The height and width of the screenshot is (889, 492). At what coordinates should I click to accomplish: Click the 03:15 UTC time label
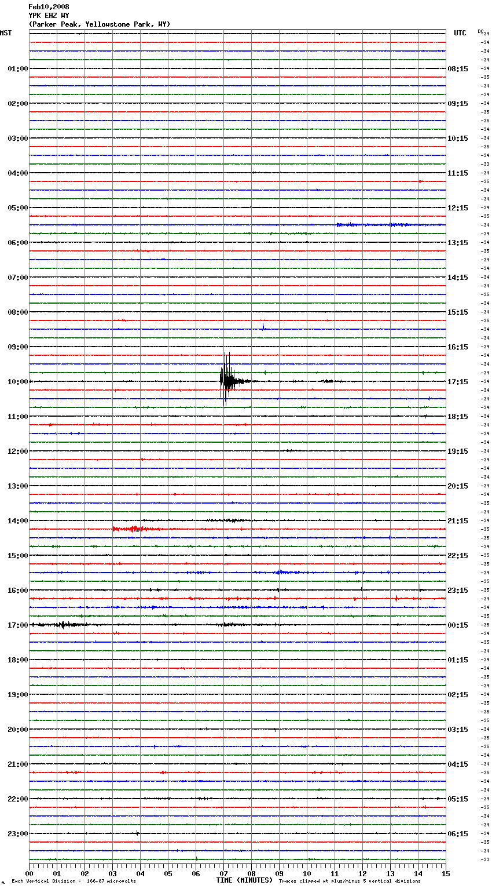click(458, 729)
